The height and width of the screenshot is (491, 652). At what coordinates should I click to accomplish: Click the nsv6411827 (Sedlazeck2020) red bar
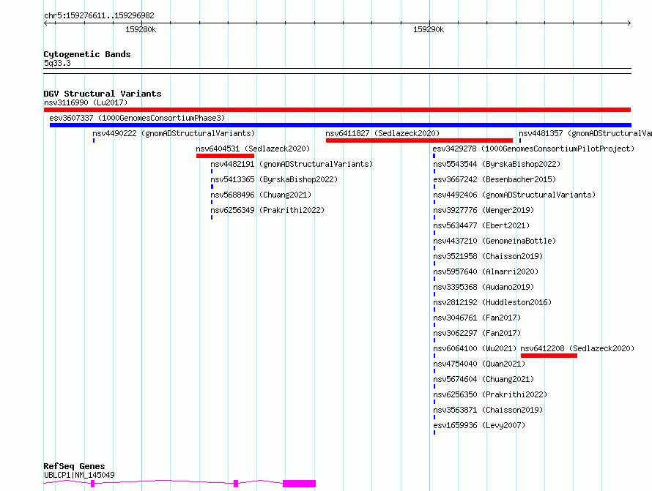[419, 140]
